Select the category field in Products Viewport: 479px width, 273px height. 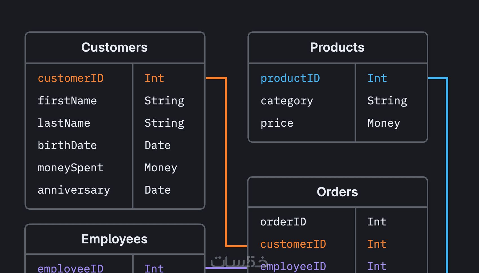pos(287,101)
